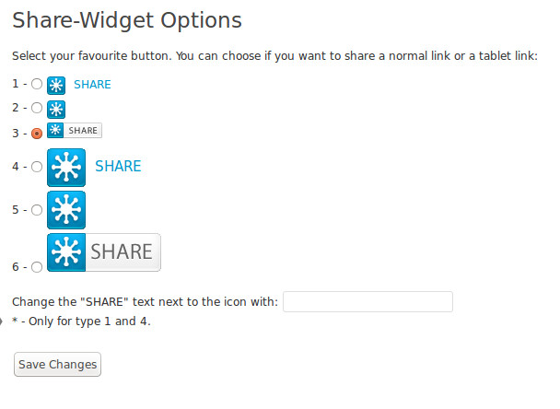Select radio button for option 4
Viewport: 560px width, 409px height.
tap(37, 167)
